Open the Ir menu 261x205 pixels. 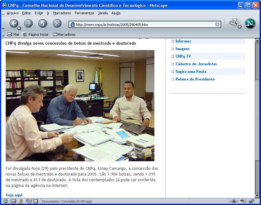tap(48, 13)
